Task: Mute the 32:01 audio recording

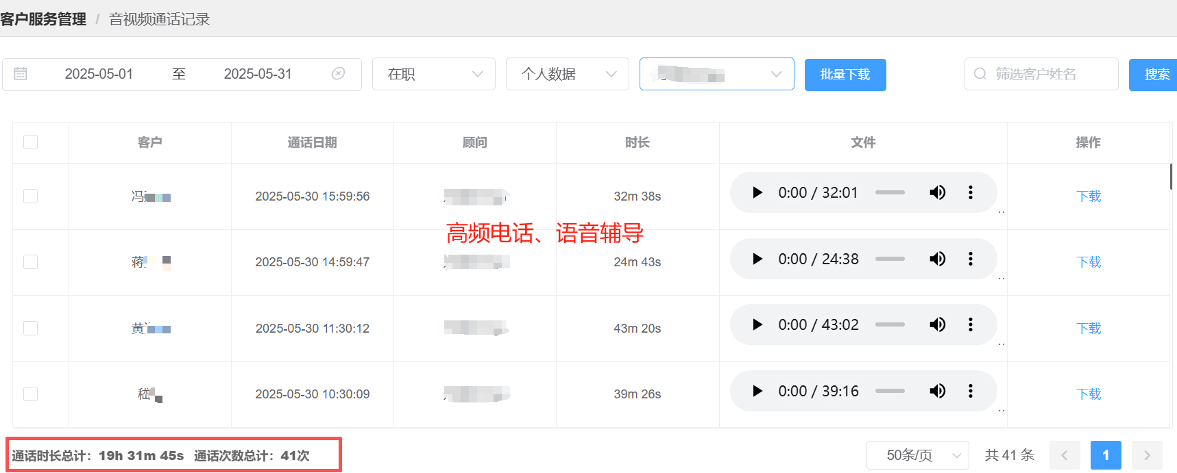Action: [937, 193]
